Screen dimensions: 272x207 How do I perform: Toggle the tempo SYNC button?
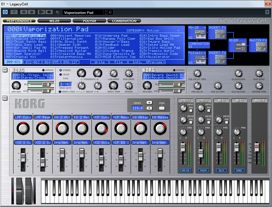click(x=162, y=108)
